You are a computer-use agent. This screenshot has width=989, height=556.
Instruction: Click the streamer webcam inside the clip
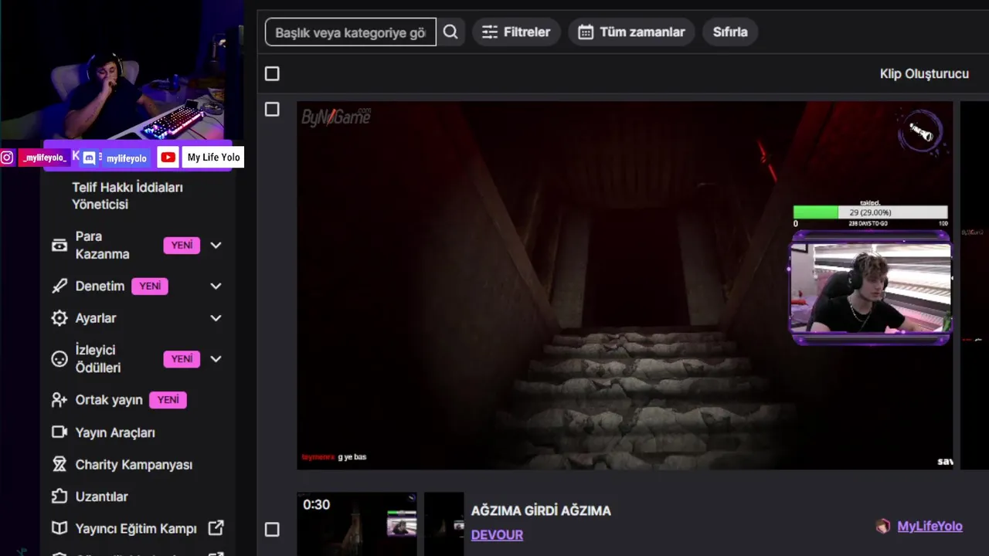(871, 288)
